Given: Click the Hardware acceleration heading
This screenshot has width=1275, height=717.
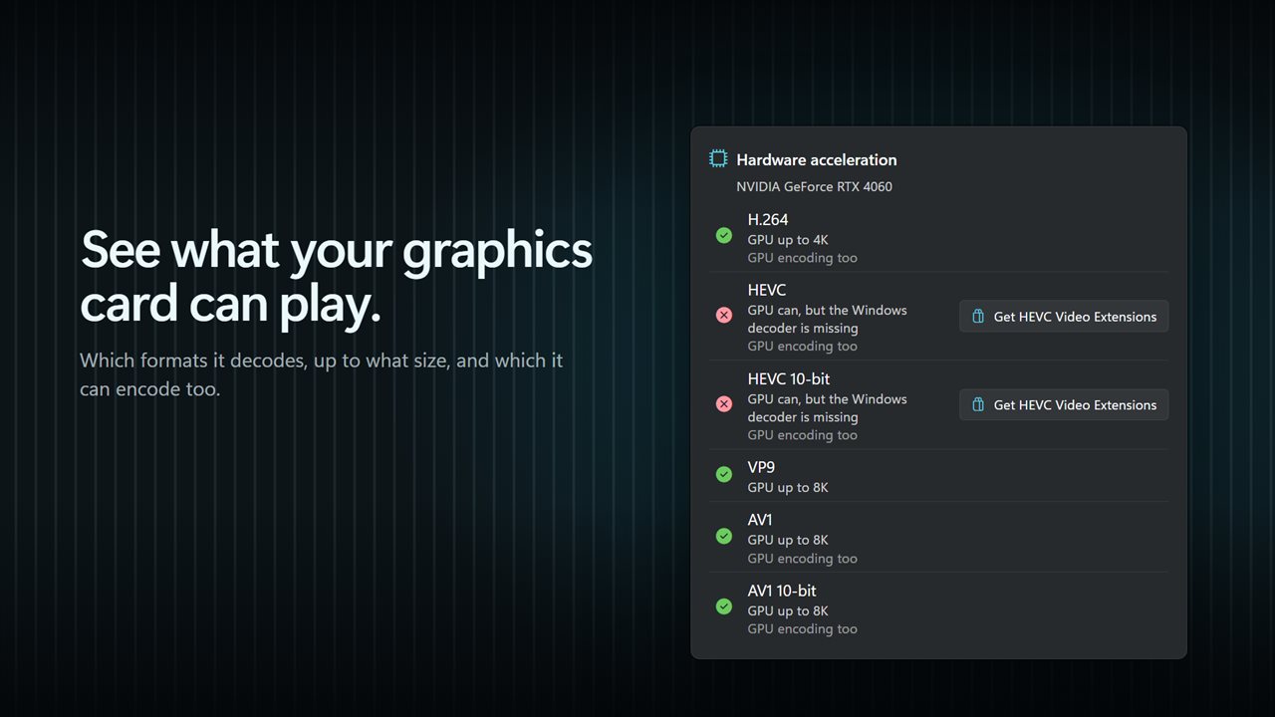Looking at the screenshot, I should 817,159.
